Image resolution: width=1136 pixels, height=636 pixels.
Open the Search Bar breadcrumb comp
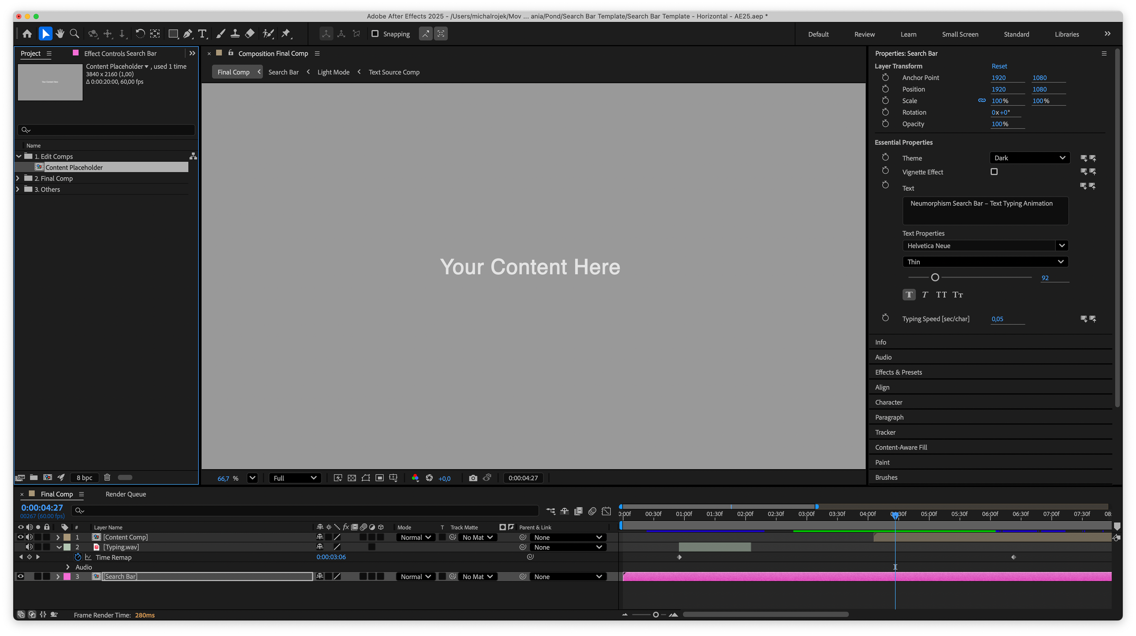[x=283, y=72]
